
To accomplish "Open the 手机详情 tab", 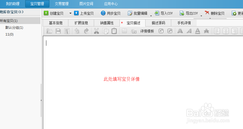I will point(184,23).
